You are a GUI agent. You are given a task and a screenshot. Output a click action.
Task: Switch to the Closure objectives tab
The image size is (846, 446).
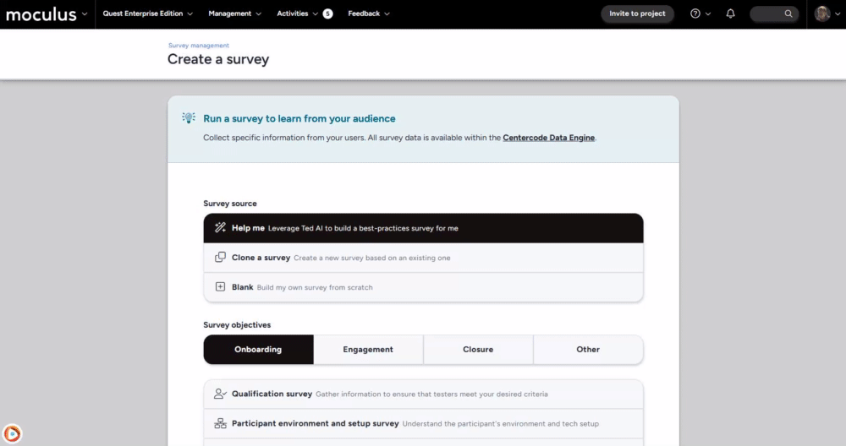point(478,350)
